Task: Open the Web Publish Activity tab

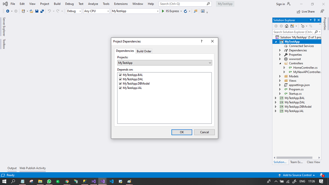Action: (33, 168)
